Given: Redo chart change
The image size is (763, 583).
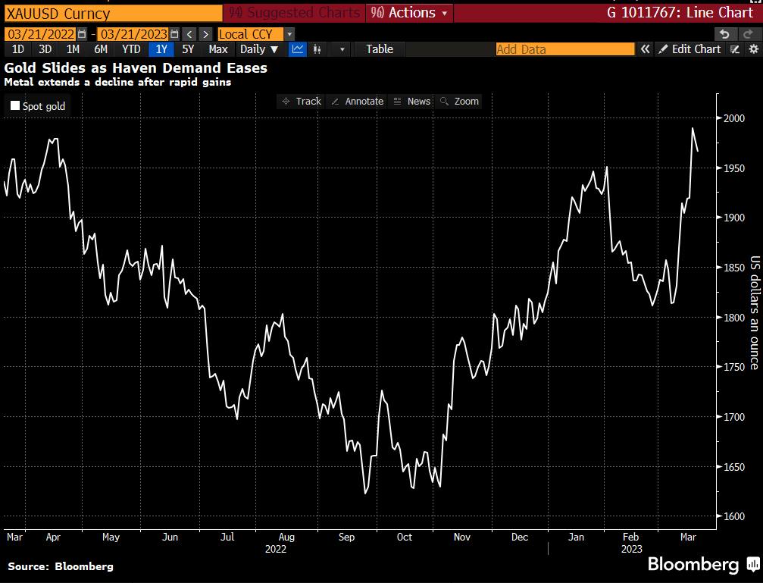Looking at the screenshot, I should pos(747,34).
